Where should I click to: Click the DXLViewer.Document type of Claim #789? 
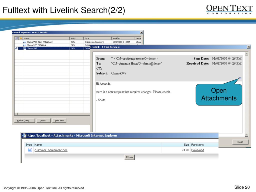coord(94,42)
